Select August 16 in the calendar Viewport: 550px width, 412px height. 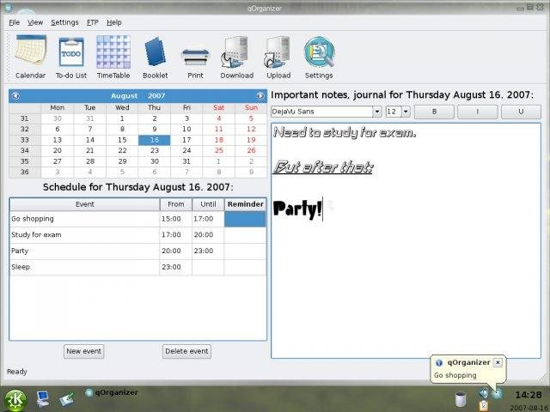155,140
